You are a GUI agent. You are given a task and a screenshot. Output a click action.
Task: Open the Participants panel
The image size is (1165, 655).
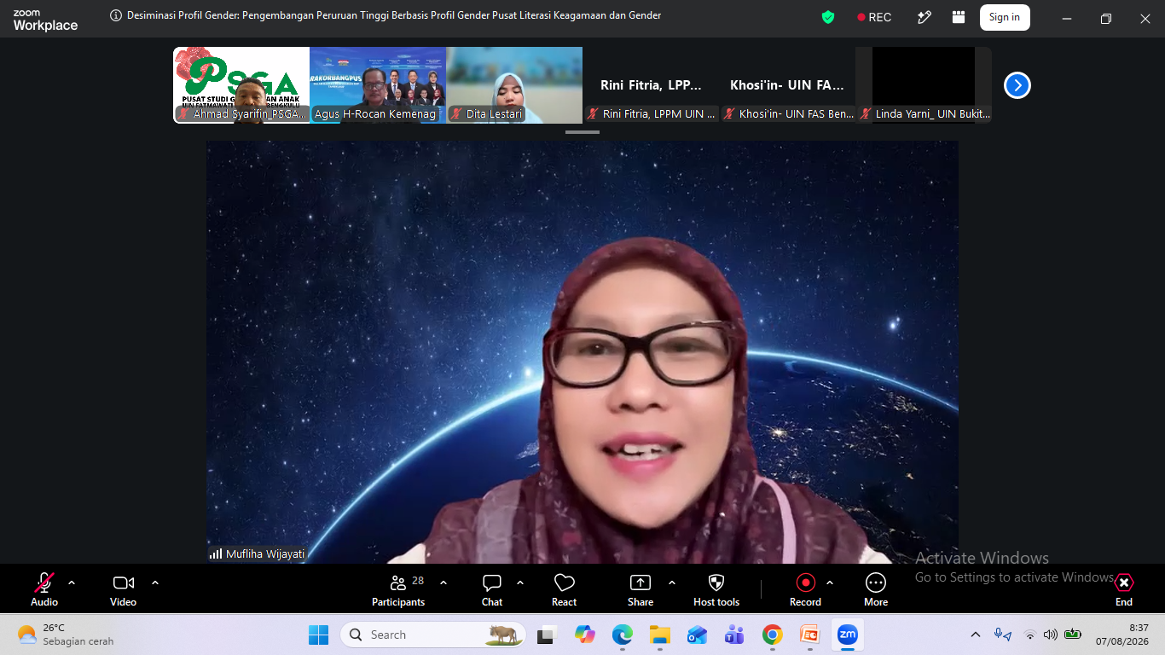coord(398,589)
